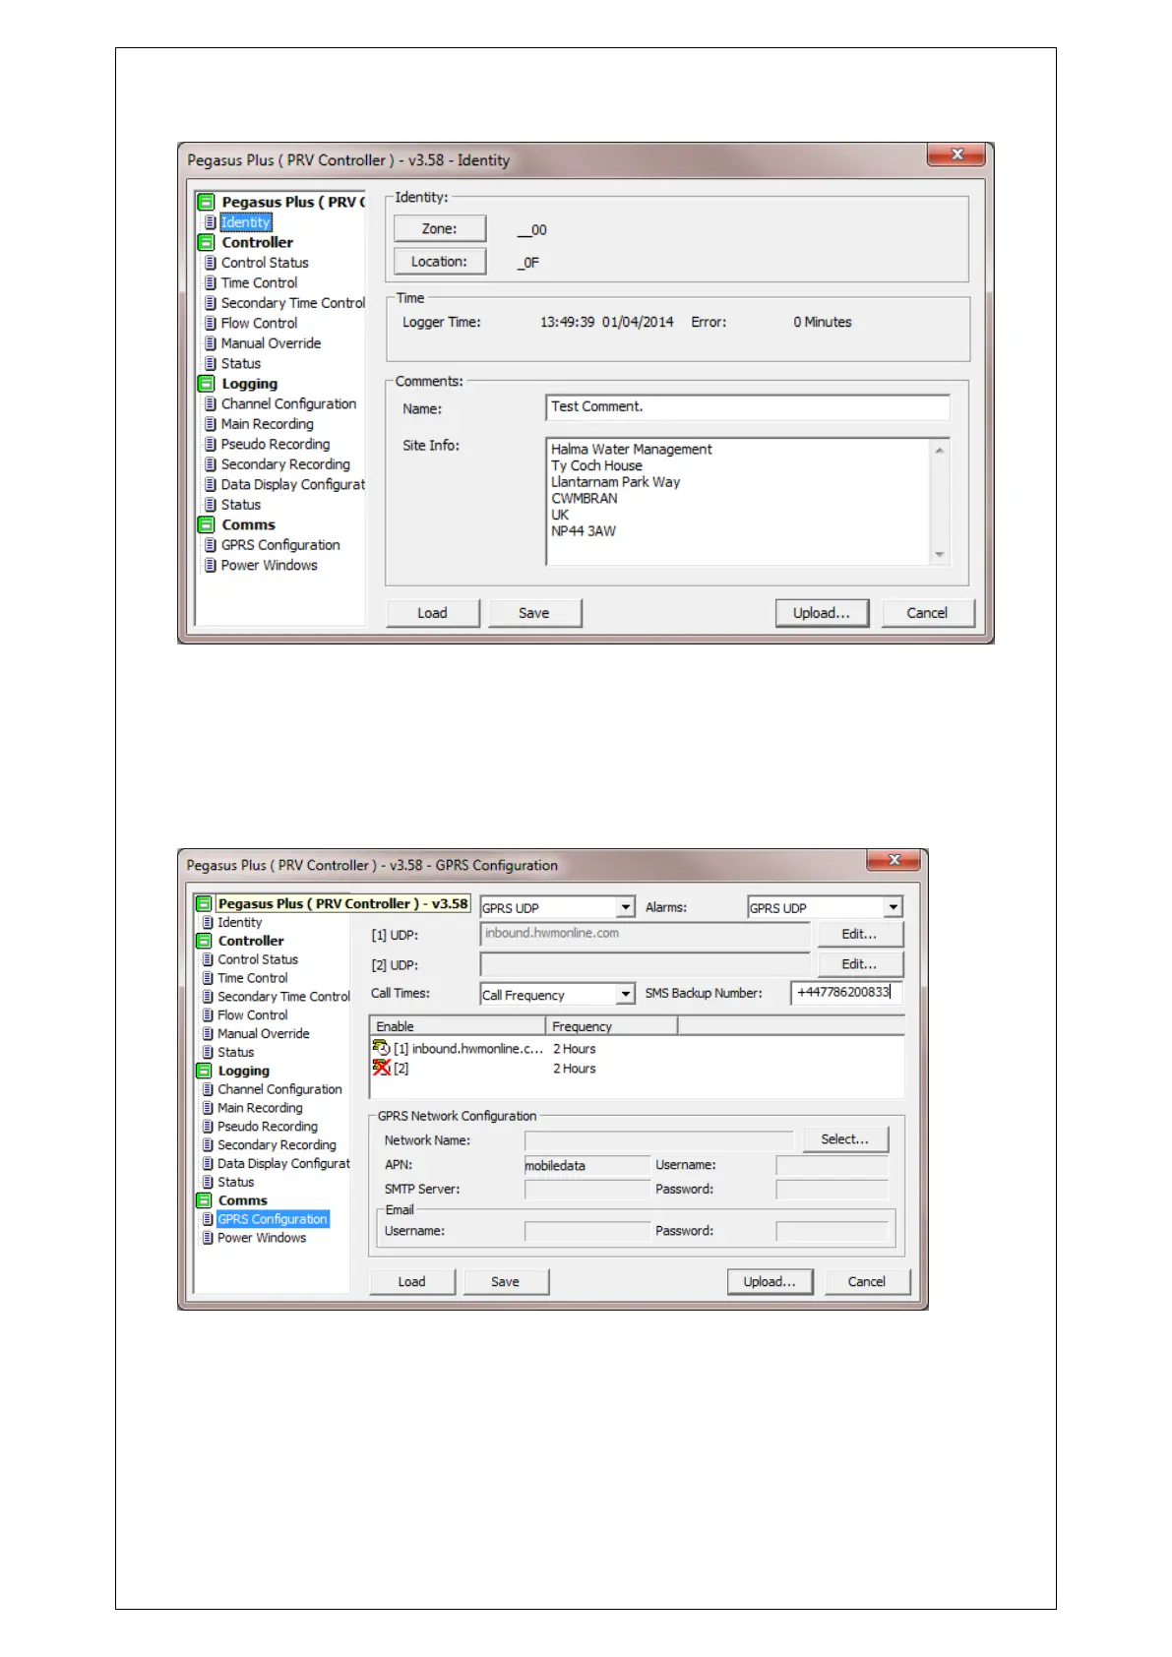
Task: Open Main Recording in Identity window tree
Action: 267,424
